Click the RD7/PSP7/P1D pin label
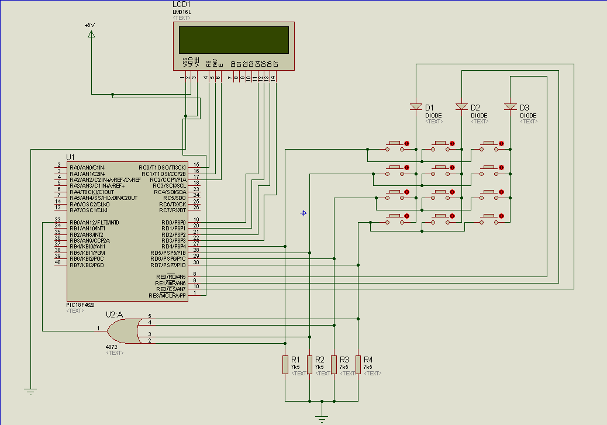This screenshot has width=607, height=425. coord(168,265)
